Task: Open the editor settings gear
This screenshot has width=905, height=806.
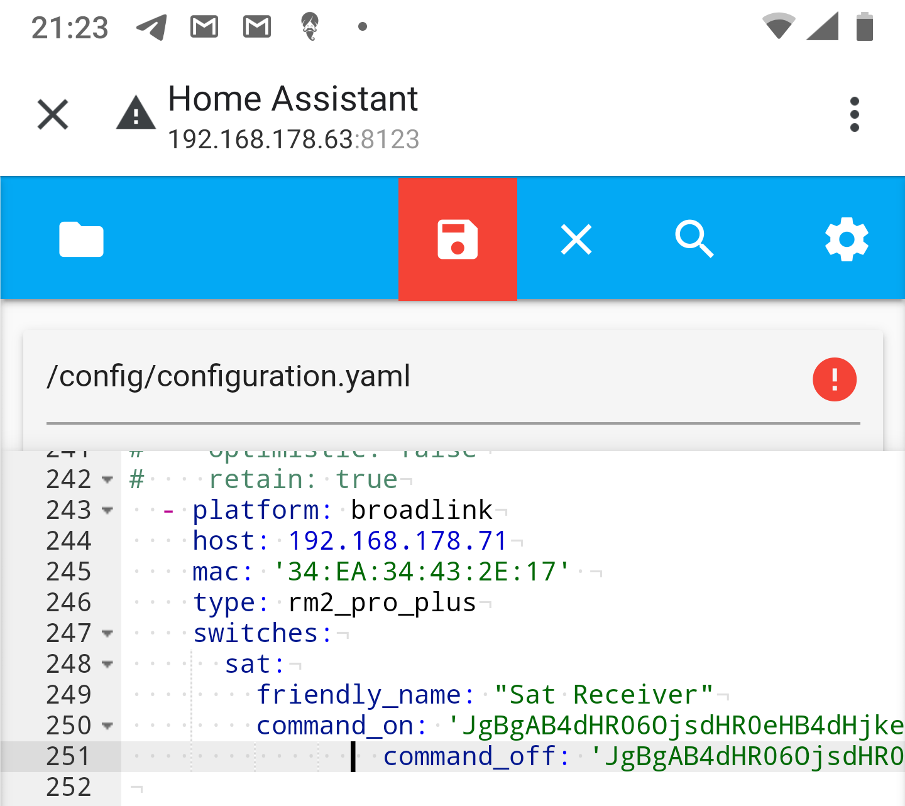Action: [847, 239]
